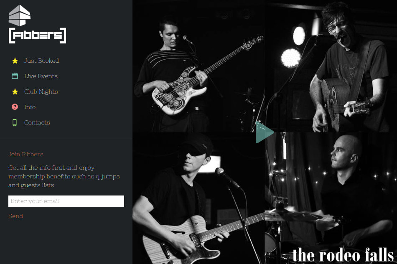Click the yellow star beside Club Nights
The width and height of the screenshot is (397, 264).
coord(15,91)
